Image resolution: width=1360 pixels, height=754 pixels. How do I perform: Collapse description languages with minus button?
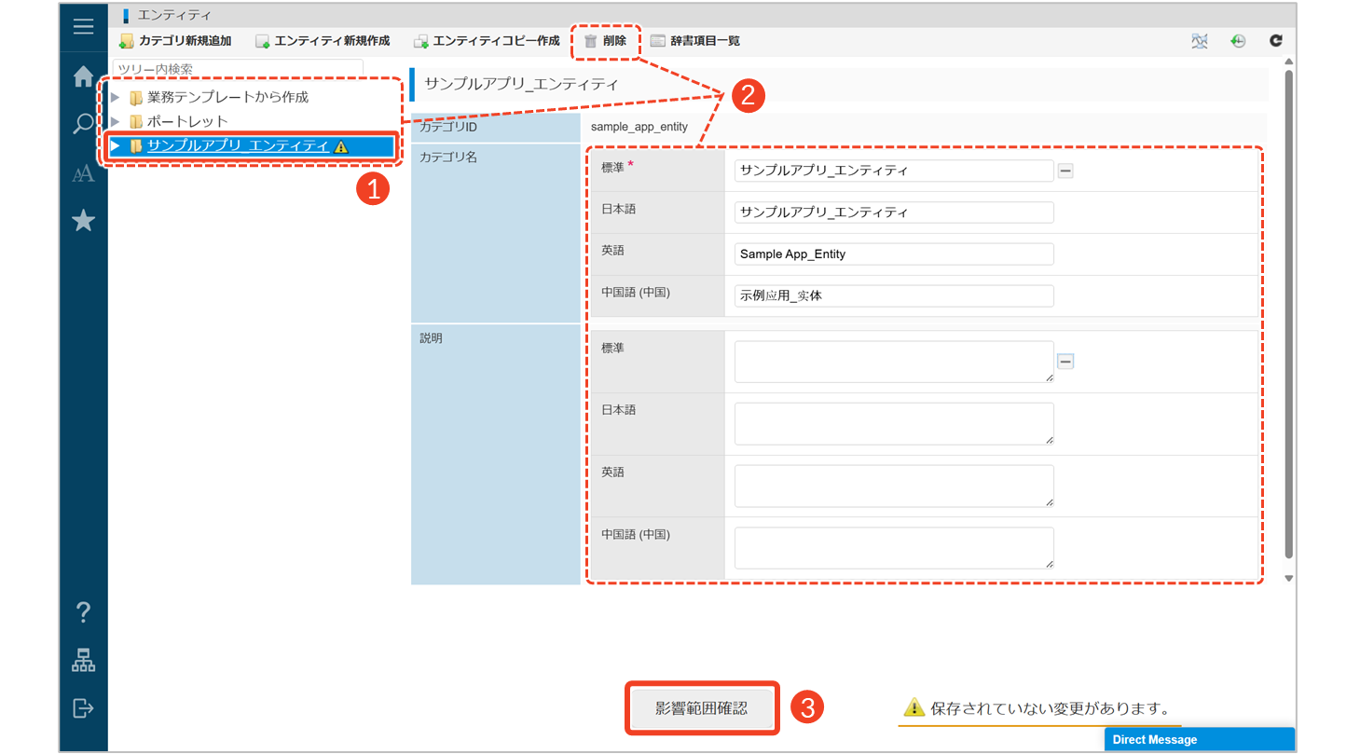coord(1065,362)
